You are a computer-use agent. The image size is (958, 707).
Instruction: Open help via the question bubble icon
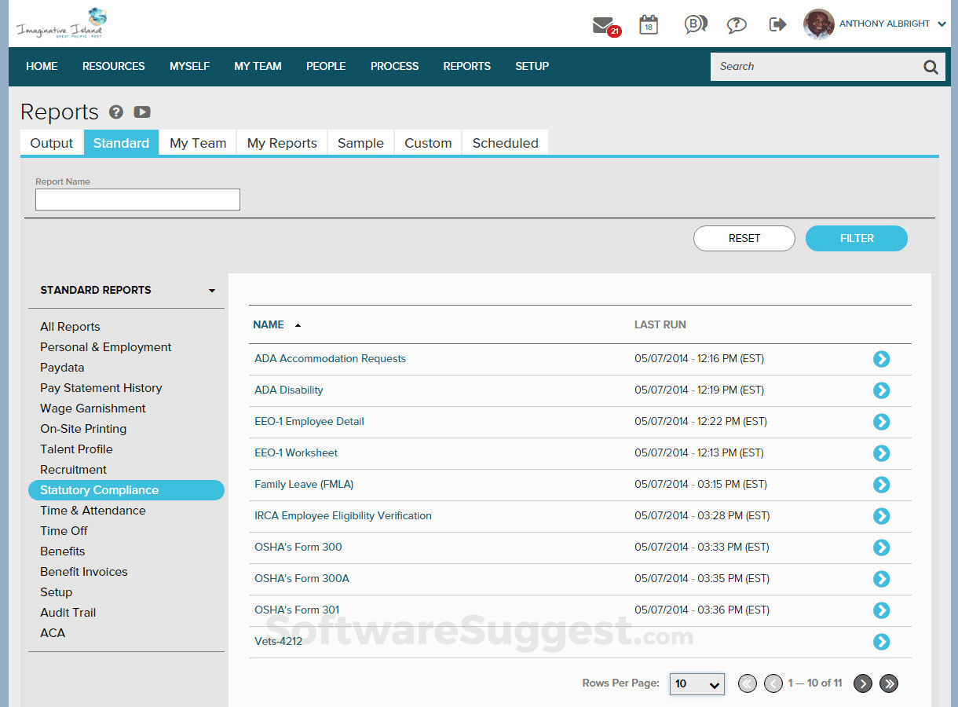[x=736, y=24]
